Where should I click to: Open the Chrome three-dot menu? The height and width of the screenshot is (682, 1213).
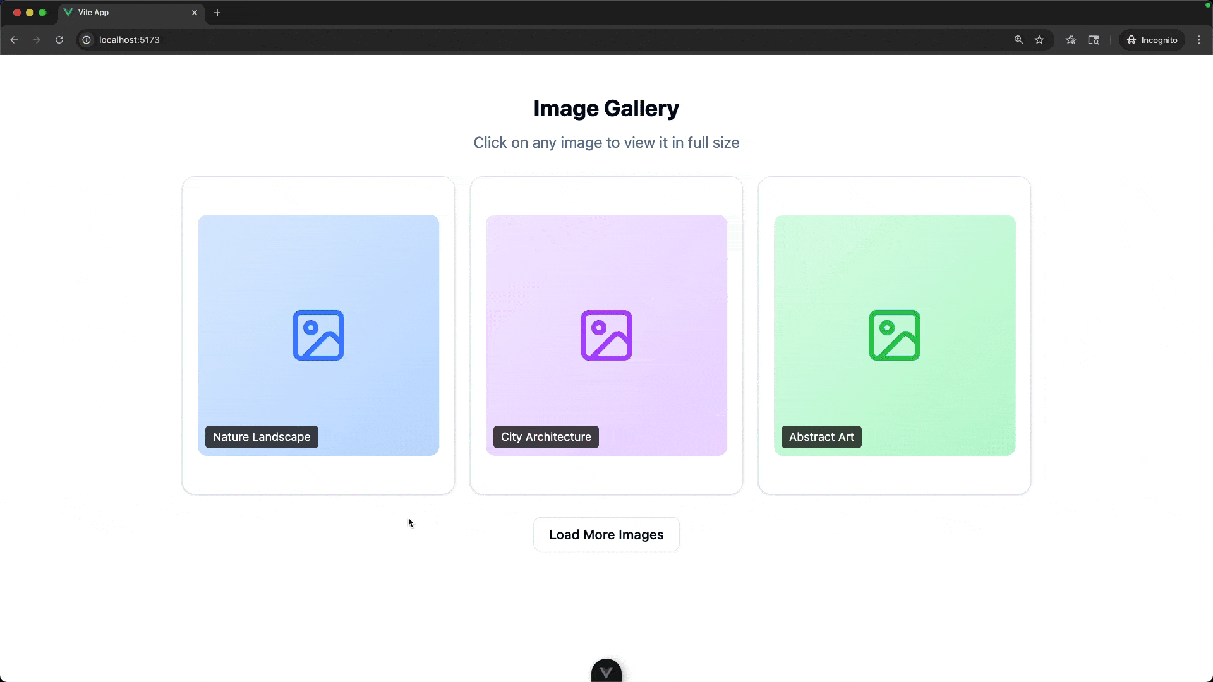click(x=1199, y=40)
